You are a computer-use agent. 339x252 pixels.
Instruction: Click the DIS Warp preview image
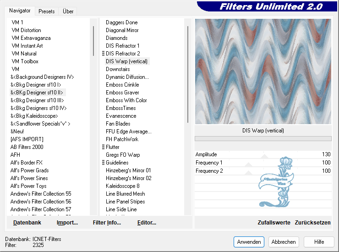(x=263, y=71)
